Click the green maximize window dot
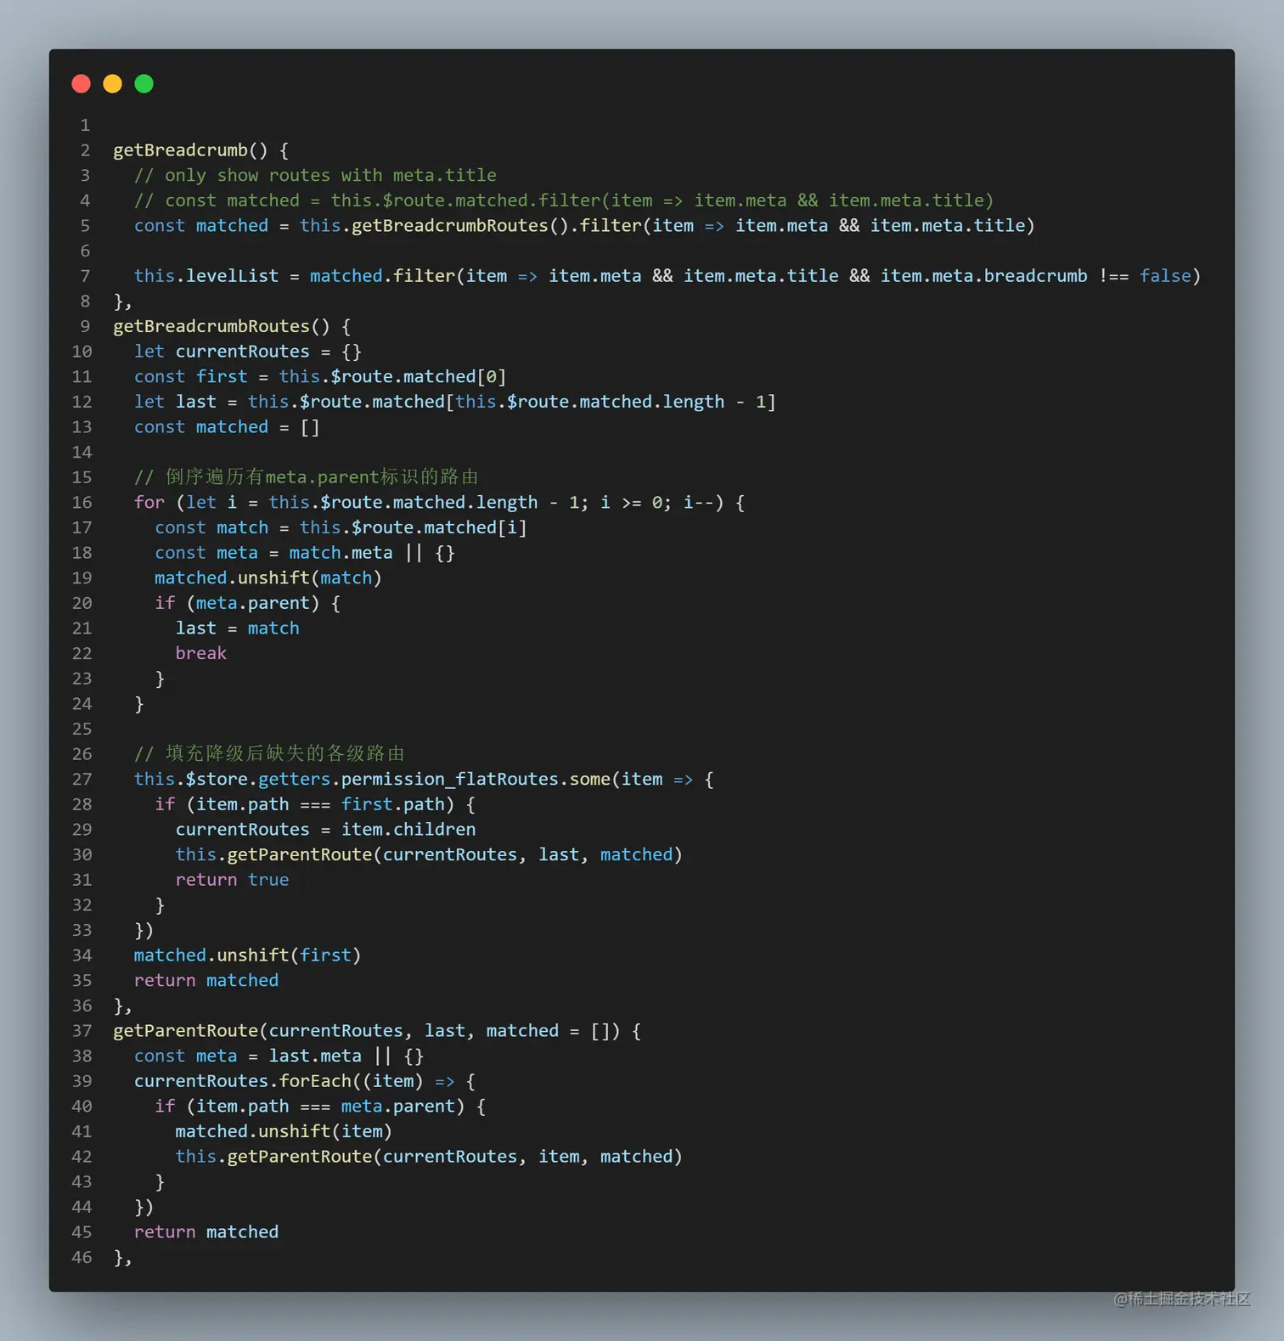The height and width of the screenshot is (1341, 1284). pos(144,83)
